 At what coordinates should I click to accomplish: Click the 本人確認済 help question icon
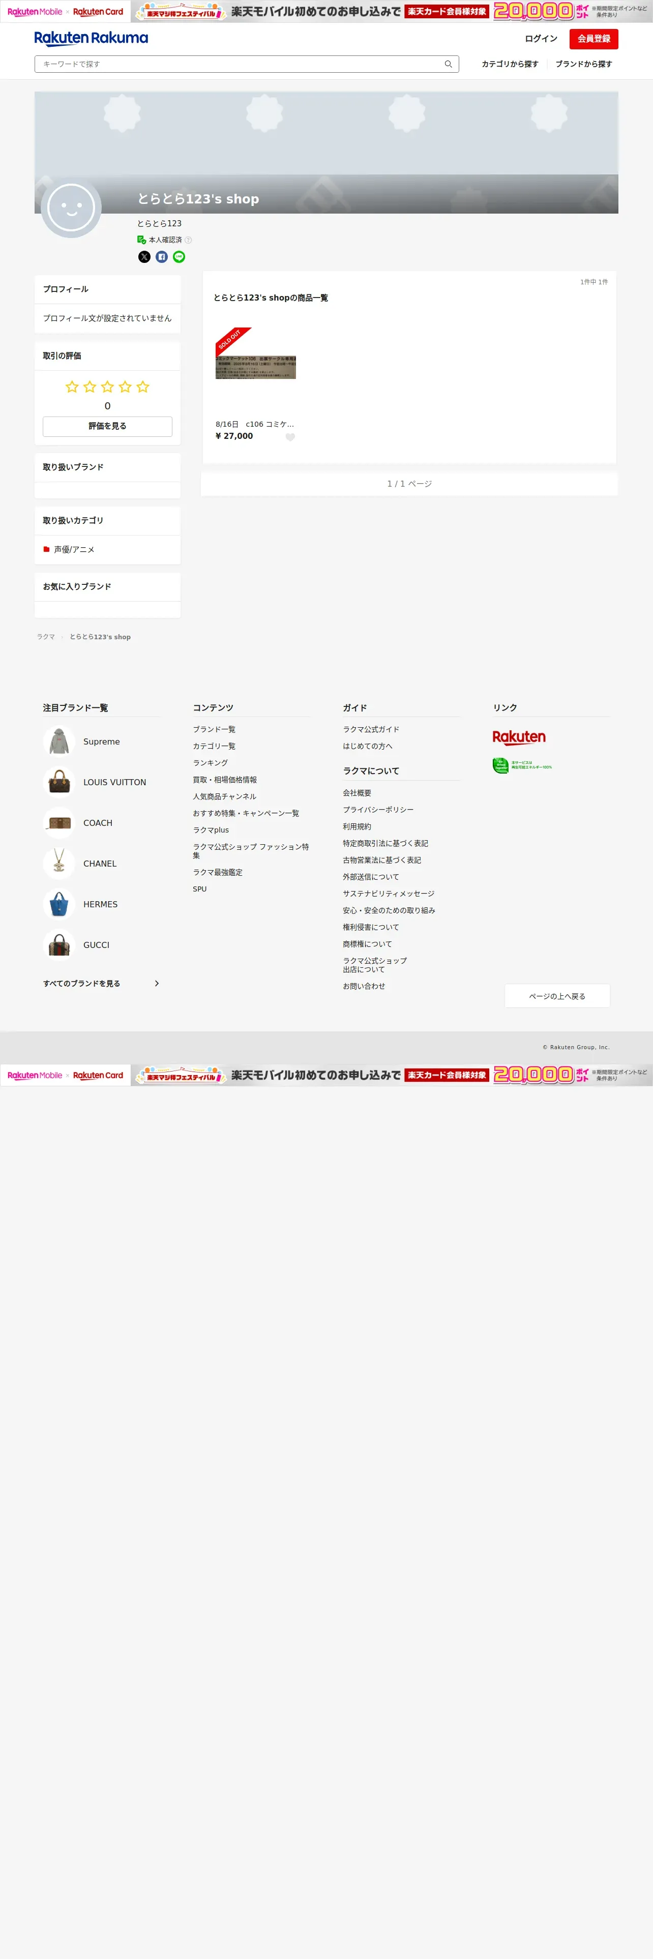(x=189, y=241)
